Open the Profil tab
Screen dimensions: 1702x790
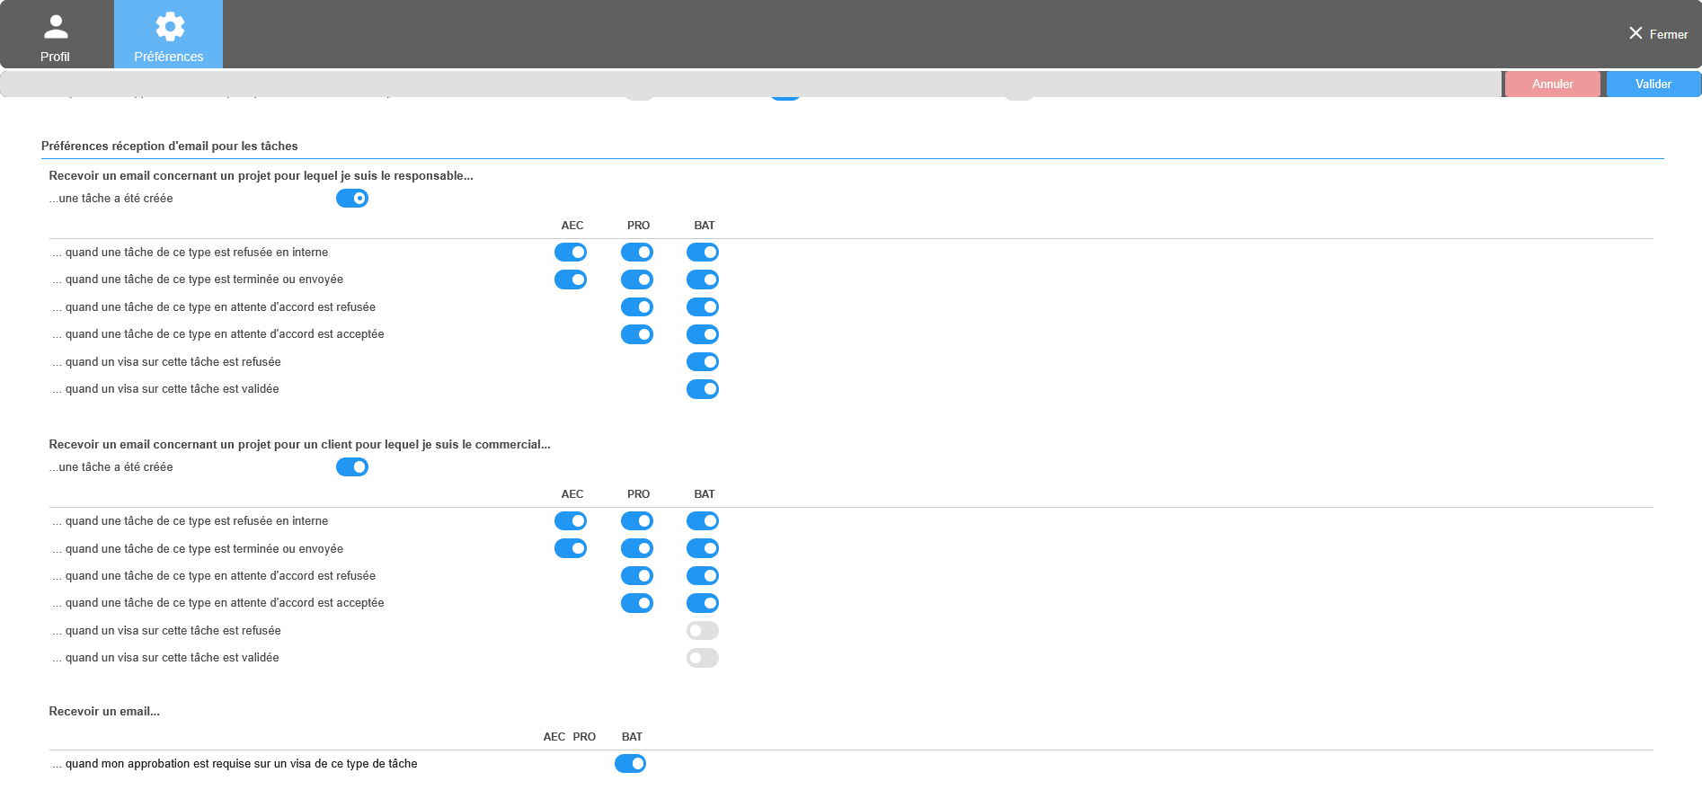click(56, 36)
